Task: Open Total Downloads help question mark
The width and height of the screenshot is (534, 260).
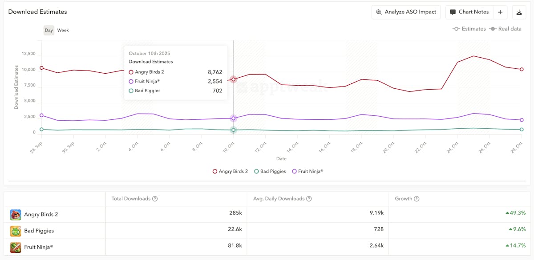Action: pos(155,199)
